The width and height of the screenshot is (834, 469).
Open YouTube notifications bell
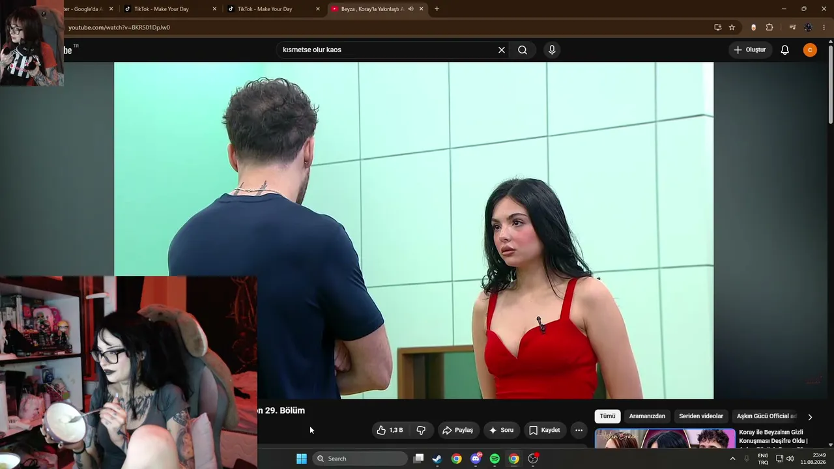pos(785,50)
